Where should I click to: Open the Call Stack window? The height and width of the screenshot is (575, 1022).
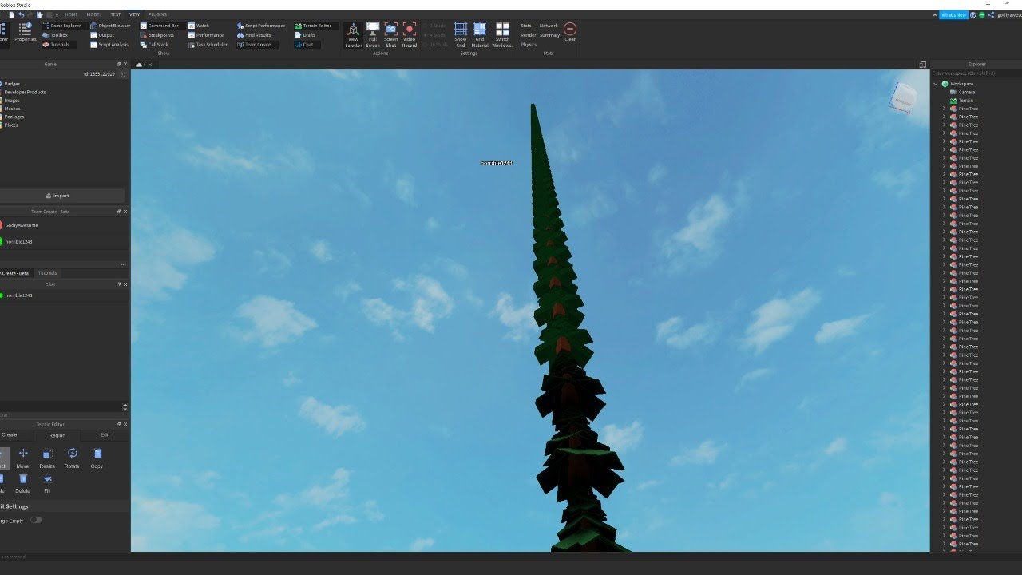[155, 45]
